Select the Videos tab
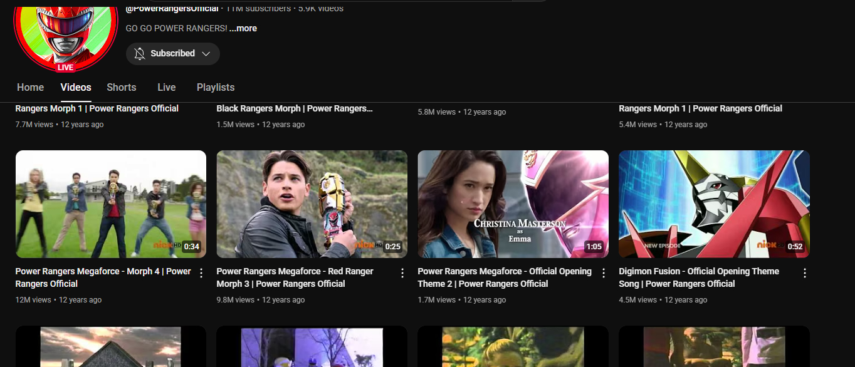 click(x=76, y=88)
